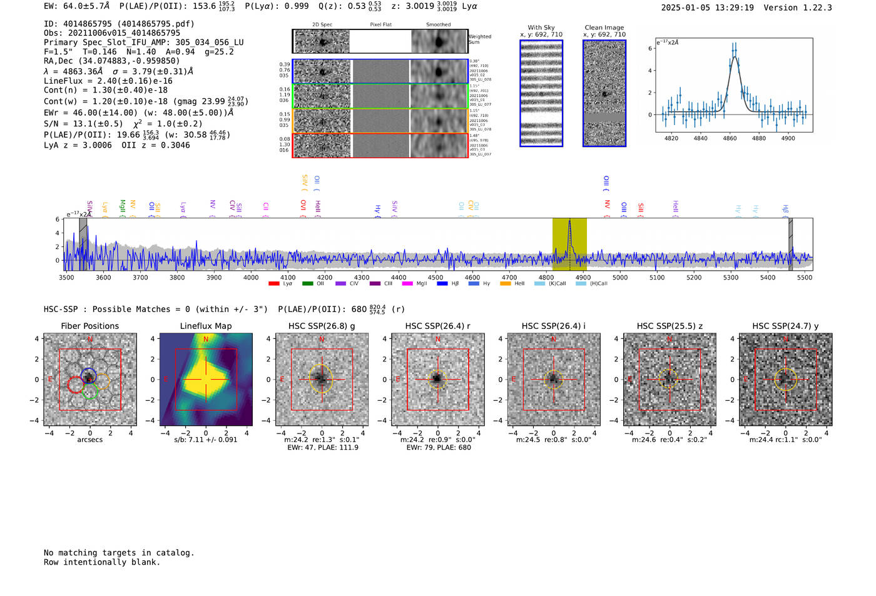Click the gray hatched band near 3550 Å

coord(83,245)
